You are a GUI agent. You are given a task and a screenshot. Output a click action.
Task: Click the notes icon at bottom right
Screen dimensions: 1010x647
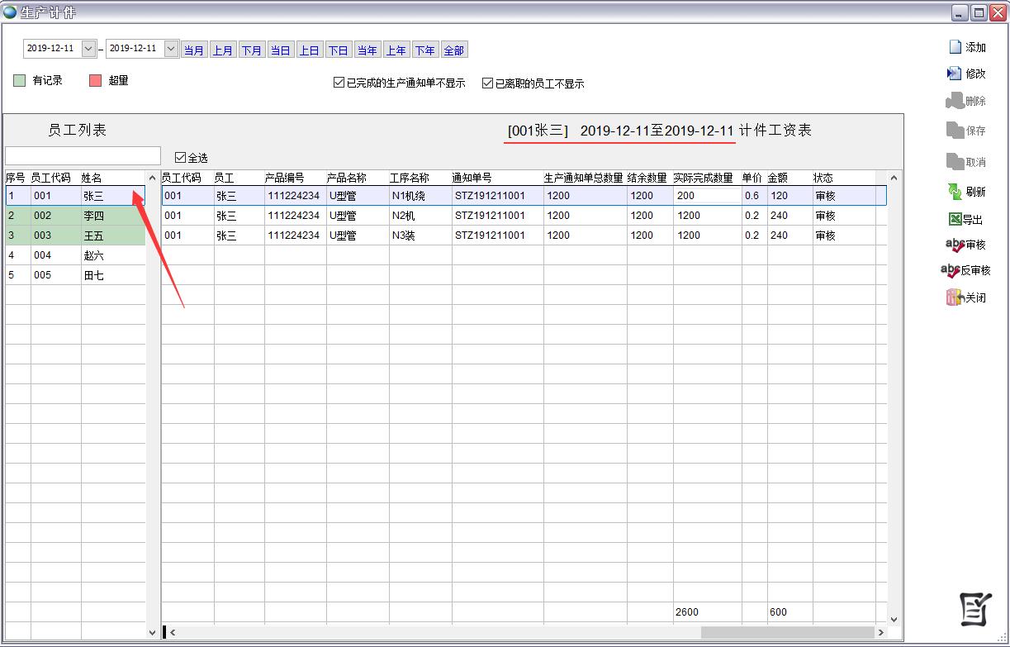pos(974,610)
